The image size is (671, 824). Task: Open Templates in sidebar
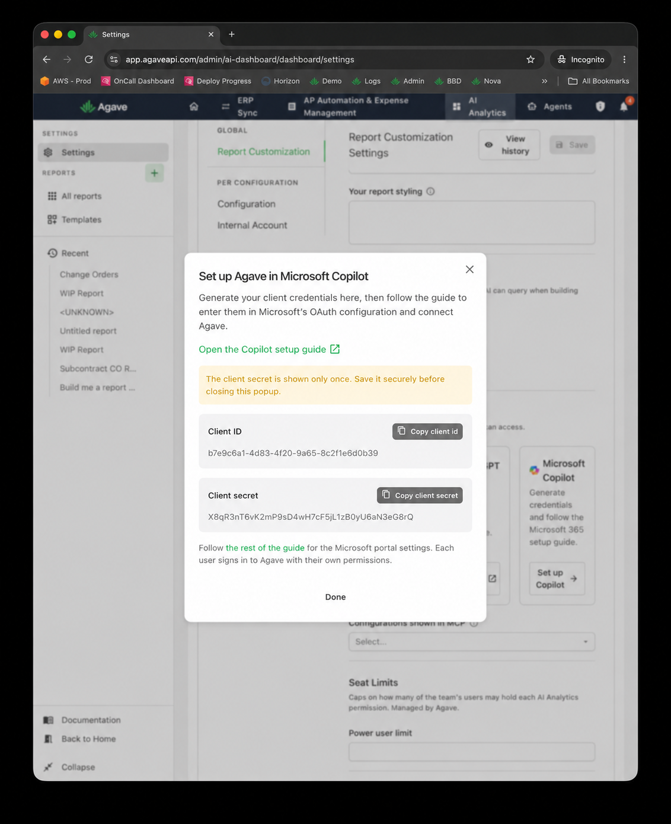click(x=74, y=220)
